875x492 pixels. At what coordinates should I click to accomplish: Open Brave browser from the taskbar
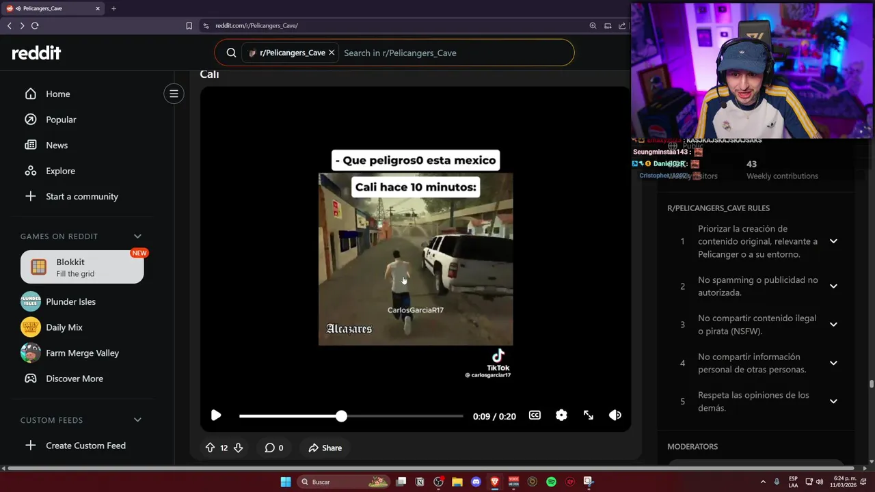(495, 482)
